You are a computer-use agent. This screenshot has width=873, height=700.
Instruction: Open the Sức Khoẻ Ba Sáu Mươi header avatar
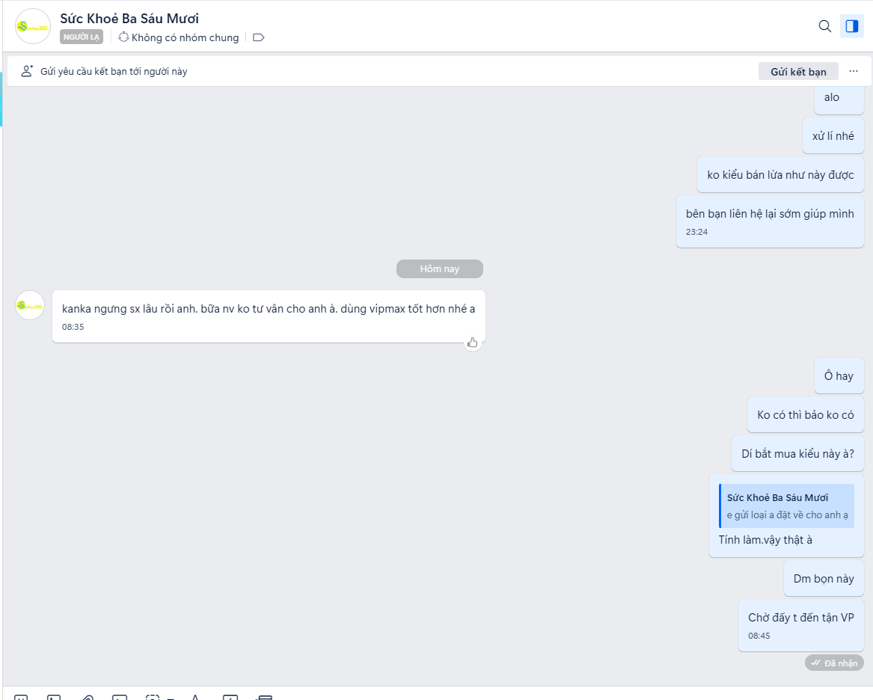[33, 26]
